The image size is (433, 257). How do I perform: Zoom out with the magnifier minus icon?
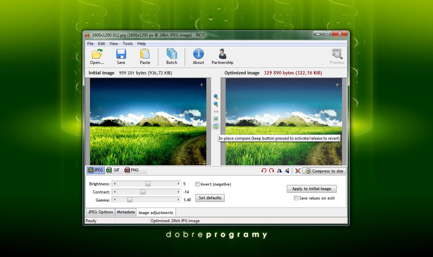coord(216,104)
